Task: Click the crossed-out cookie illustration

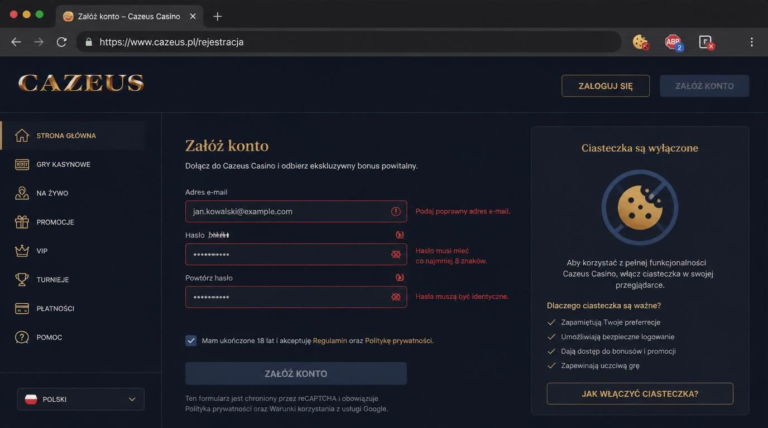Action: point(640,207)
